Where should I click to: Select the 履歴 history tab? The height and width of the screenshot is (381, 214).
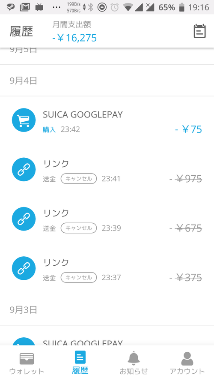[80, 363]
